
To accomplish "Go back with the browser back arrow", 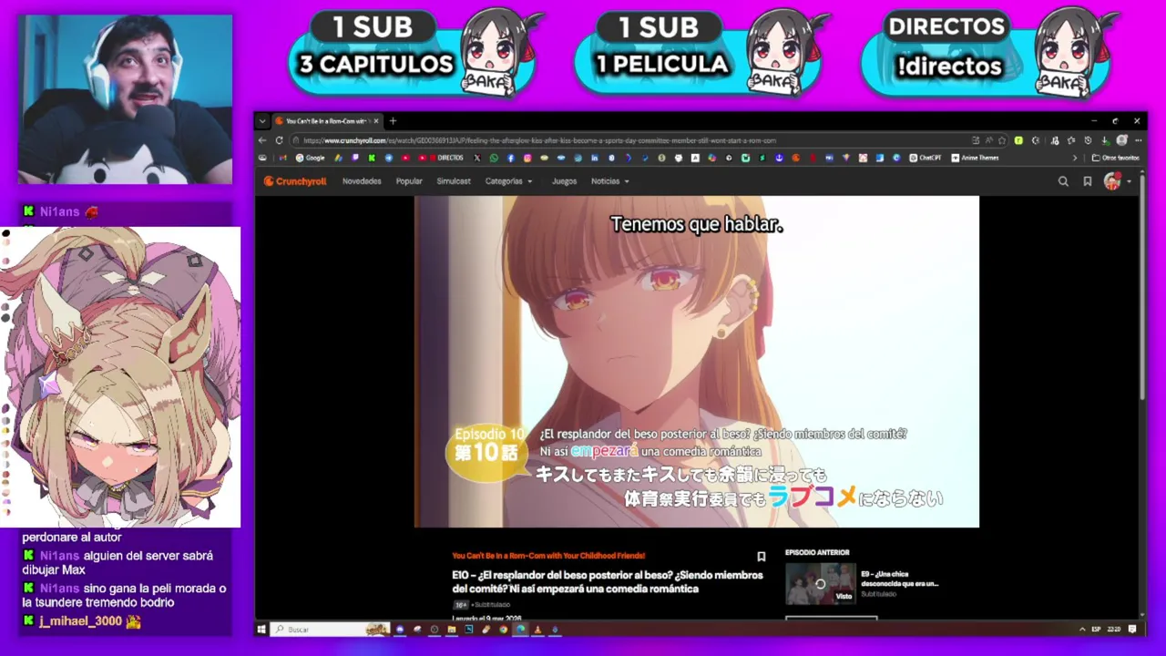I will click(x=262, y=140).
